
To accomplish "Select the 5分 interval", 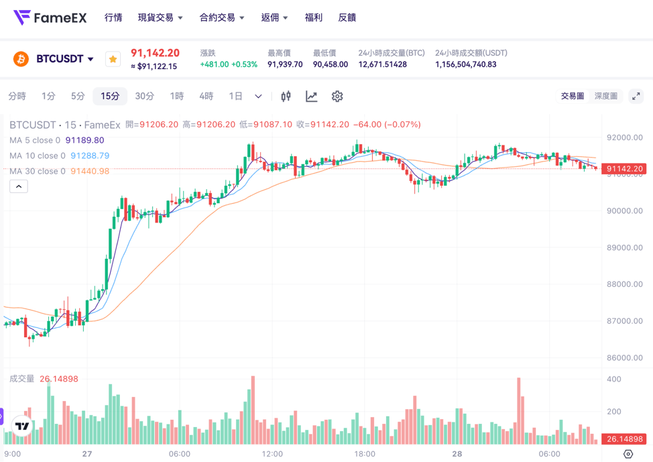I will [x=78, y=97].
